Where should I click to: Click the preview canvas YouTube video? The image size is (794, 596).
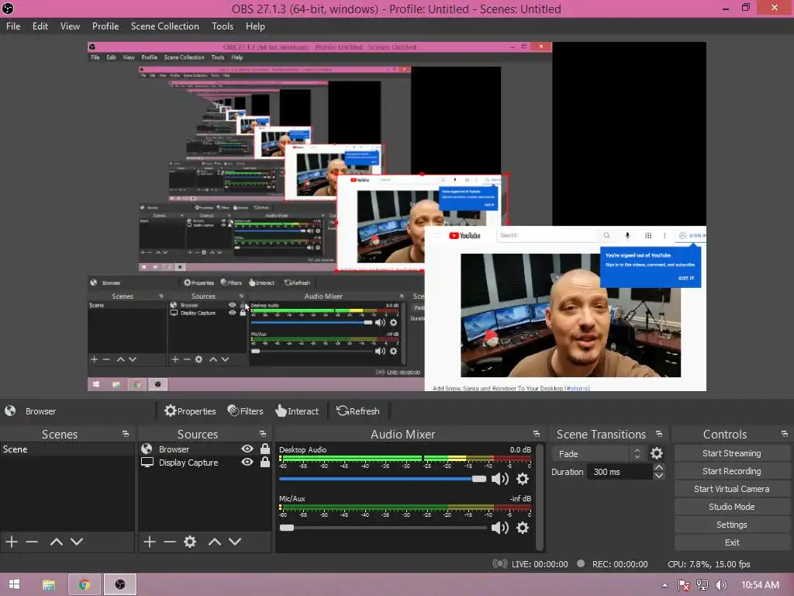tap(570, 315)
